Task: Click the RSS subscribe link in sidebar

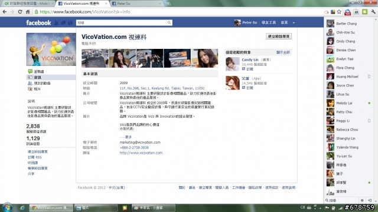Action: 35,157
